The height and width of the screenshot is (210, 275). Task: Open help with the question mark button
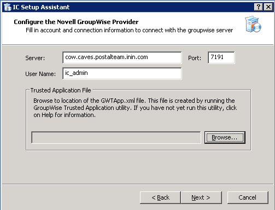tap(258, 7)
